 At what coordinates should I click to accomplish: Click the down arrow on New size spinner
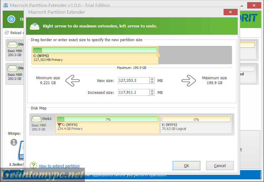[152, 82]
